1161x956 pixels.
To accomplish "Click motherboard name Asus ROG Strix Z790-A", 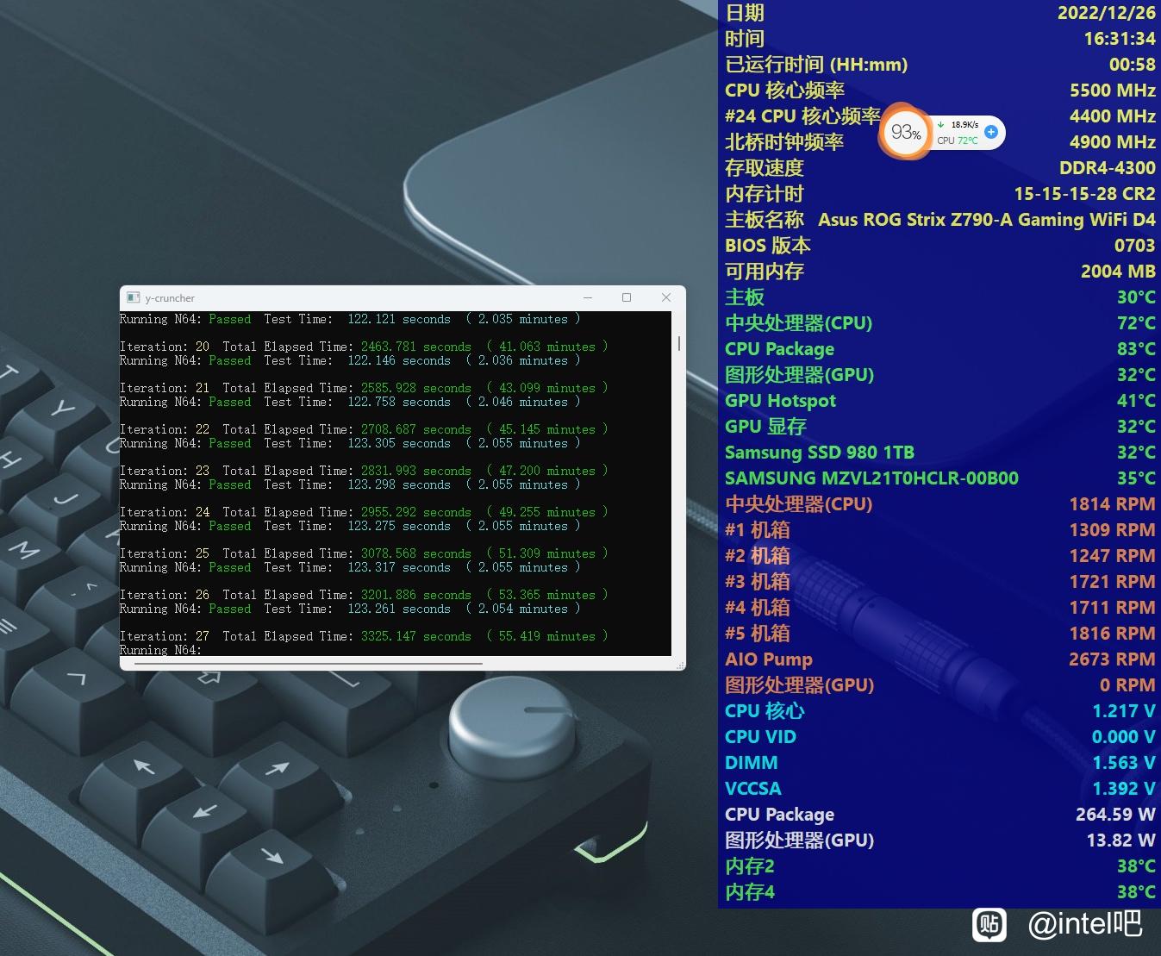I will [987, 220].
